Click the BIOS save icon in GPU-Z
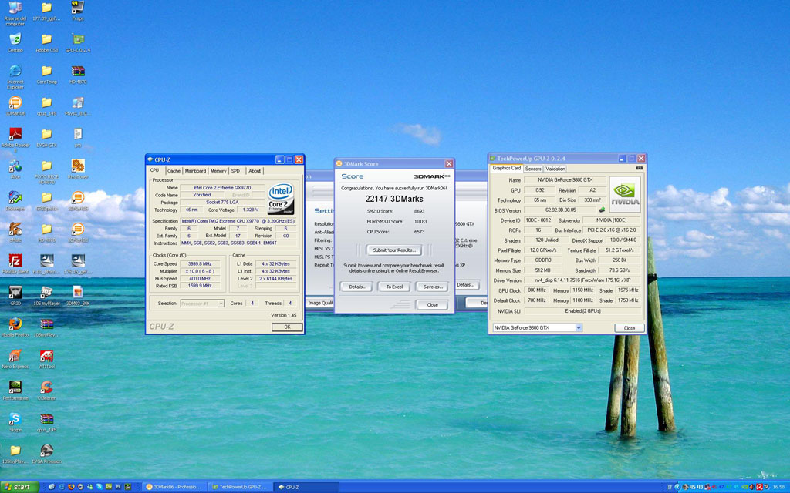The height and width of the screenshot is (493, 790). tap(602, 210)
